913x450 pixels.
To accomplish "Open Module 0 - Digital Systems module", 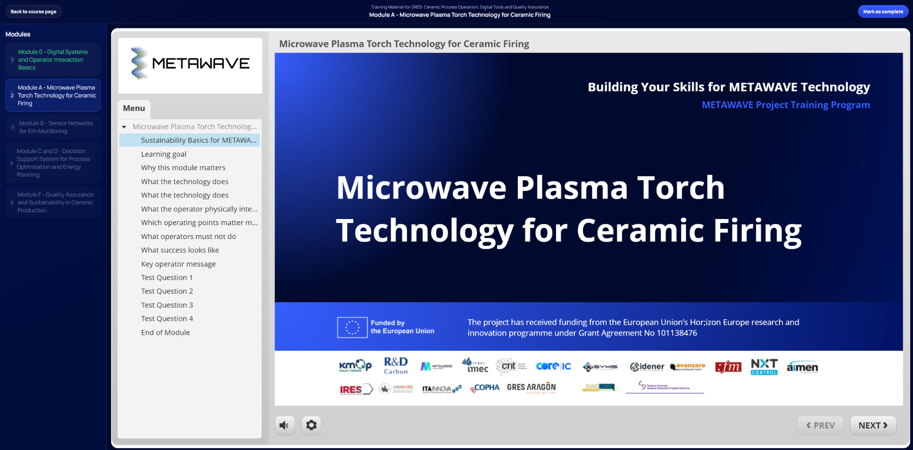I will pyautogui.click(x=53, y=60).
